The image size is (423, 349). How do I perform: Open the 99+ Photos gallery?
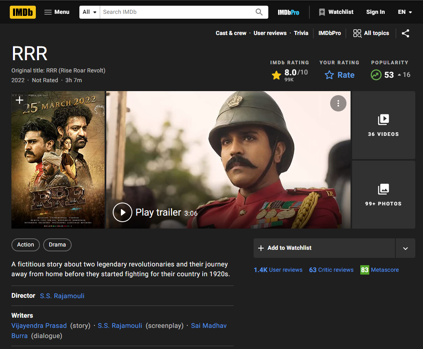click(384, 195)
